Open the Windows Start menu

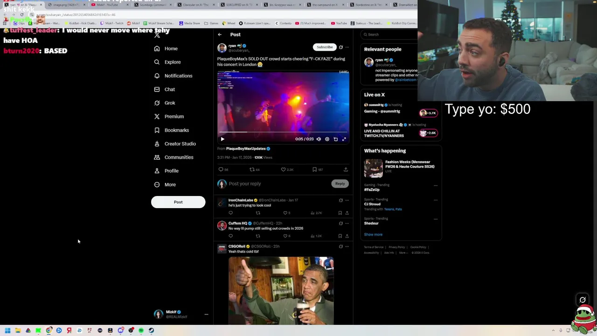[x=7, y=330]
